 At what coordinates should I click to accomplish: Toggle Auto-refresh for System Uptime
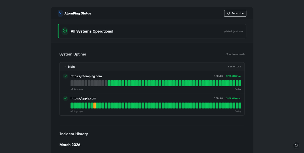(235, 54)
